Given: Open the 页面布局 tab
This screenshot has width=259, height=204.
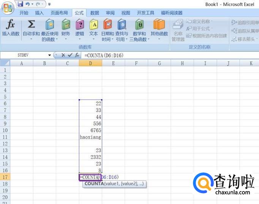Looking at the screenshot, I should click(59, 13).
